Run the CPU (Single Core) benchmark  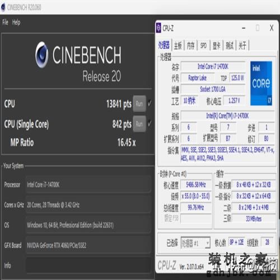[139, 124]
